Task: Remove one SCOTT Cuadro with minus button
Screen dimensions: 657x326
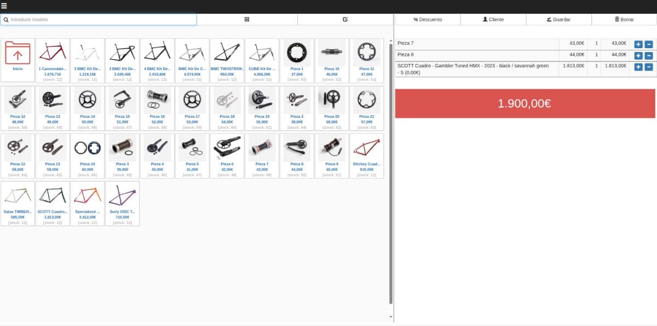Action: [x=648, y=67]
